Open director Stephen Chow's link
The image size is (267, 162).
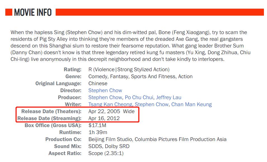(105, 90)
